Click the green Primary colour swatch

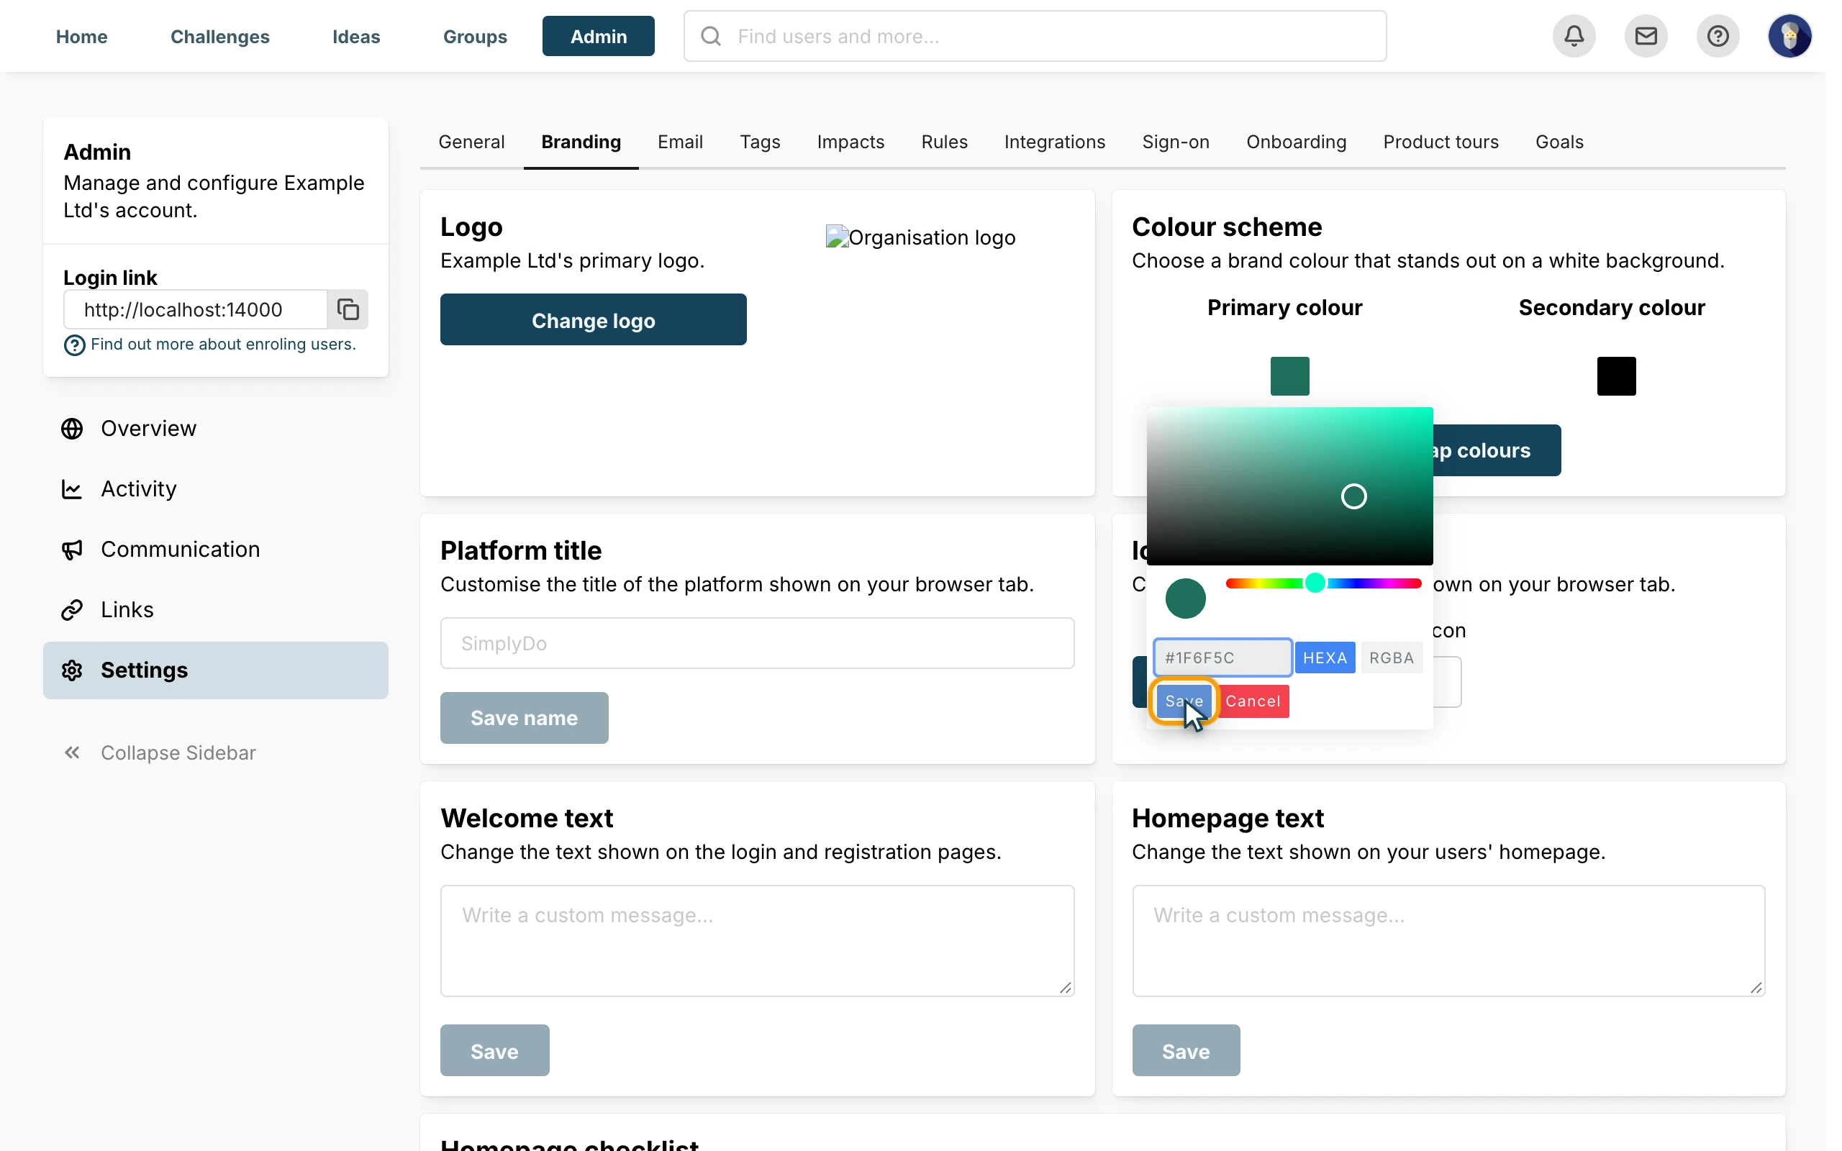point(1289,376)
